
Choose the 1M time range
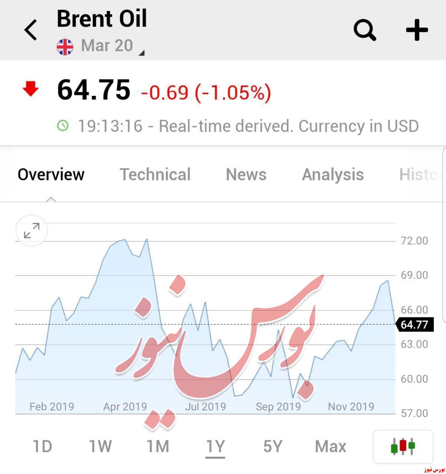click(x=158, y=446)
